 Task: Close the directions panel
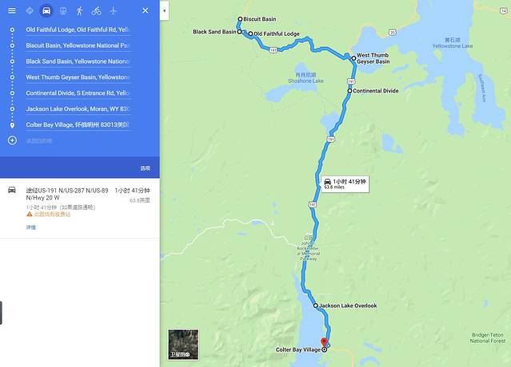point(146,10)
